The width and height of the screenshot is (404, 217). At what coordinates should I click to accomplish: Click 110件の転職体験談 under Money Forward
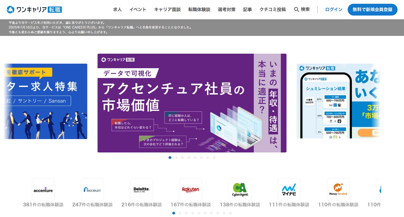[x=338, y=205]
